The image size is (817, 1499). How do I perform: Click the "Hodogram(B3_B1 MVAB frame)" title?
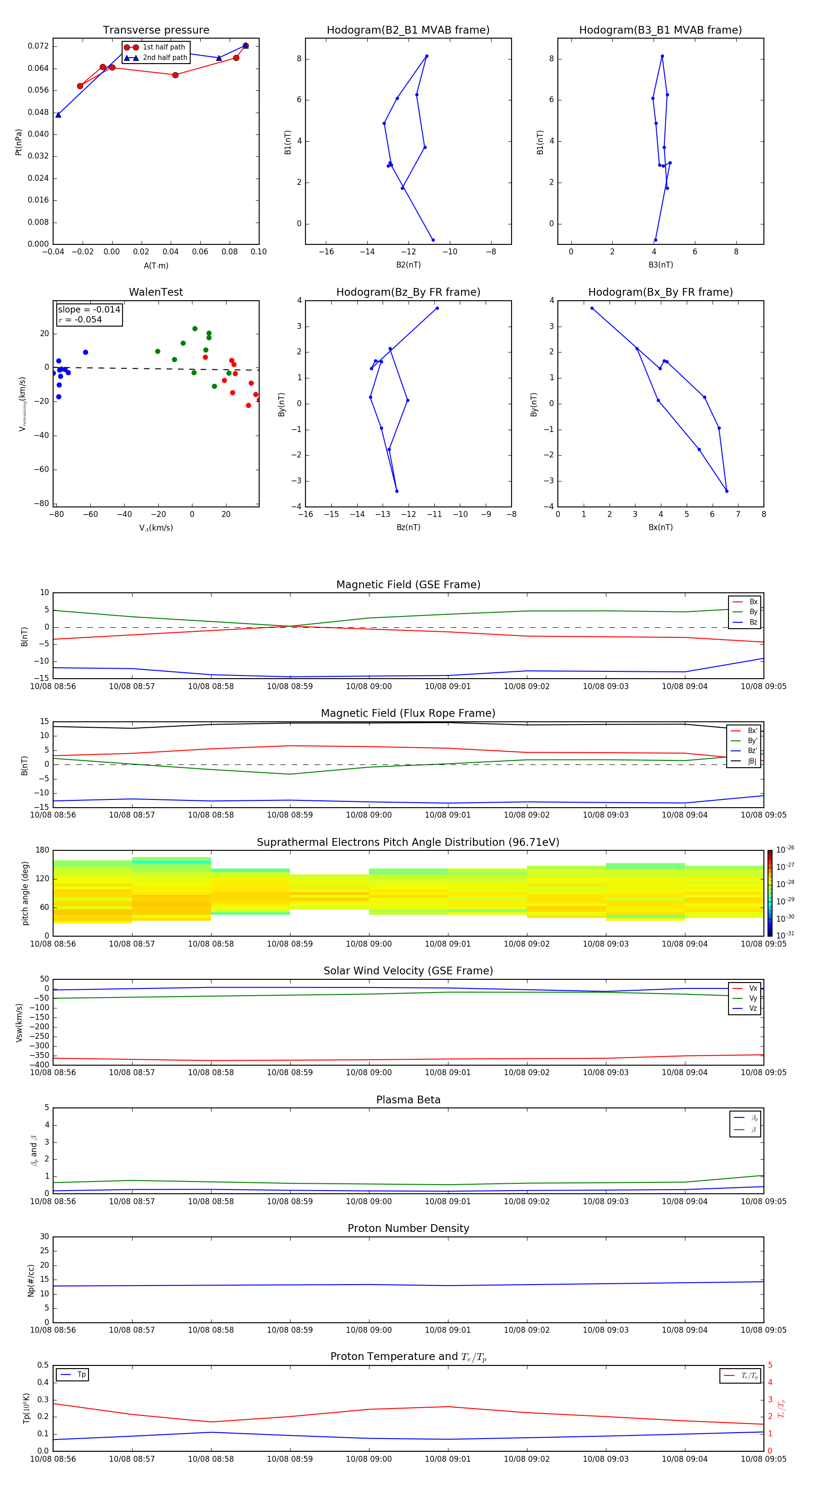click(x=660, y=30)
